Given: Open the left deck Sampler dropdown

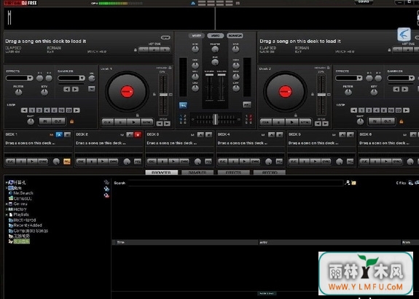Looking at the screenshot, I should coord(71,78).
